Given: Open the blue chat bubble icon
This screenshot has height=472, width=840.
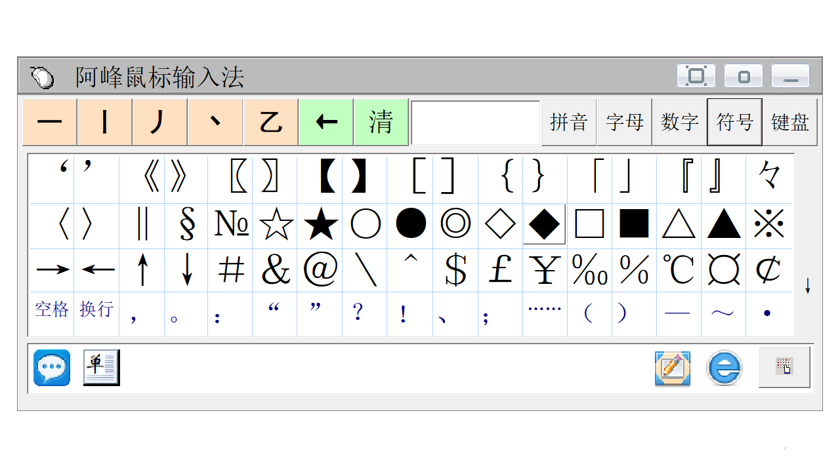Looking at the screenshot, I should pos(52,368).
